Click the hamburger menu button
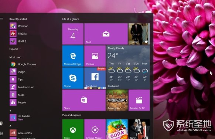Screen dimensions: 215x139 (1, 19)
